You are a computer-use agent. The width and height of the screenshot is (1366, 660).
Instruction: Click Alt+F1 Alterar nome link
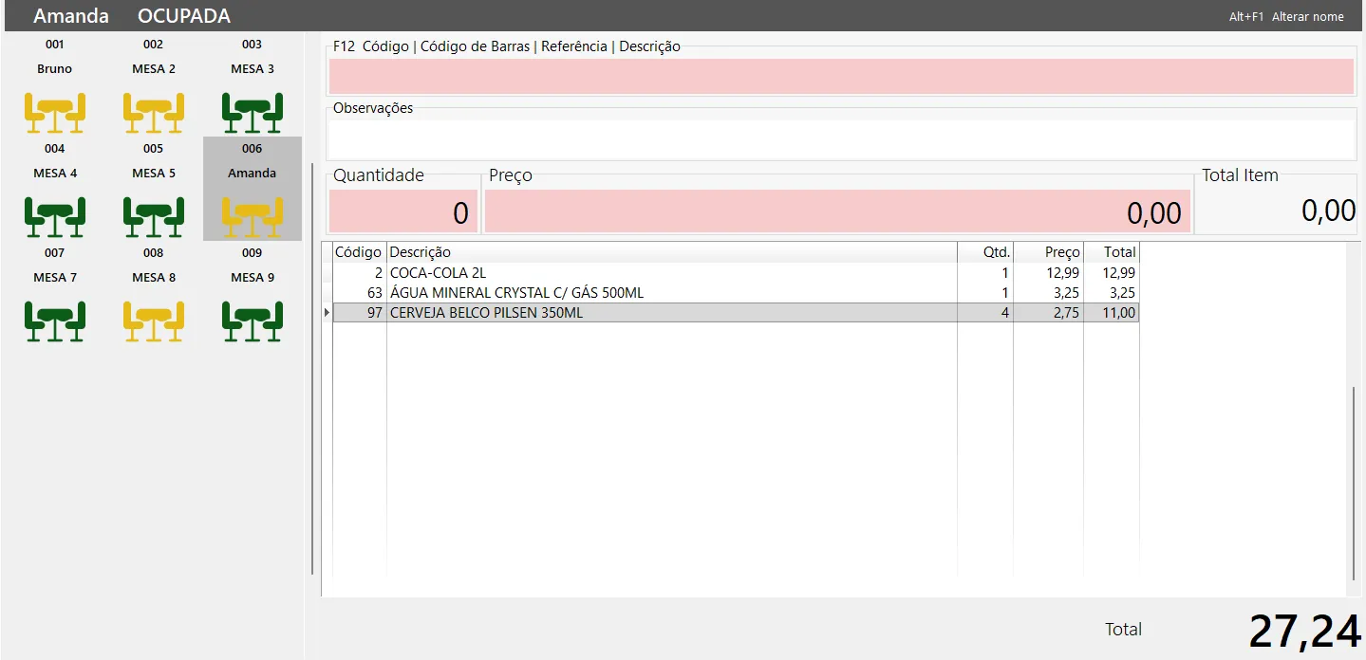click(x=1286, y=16)
